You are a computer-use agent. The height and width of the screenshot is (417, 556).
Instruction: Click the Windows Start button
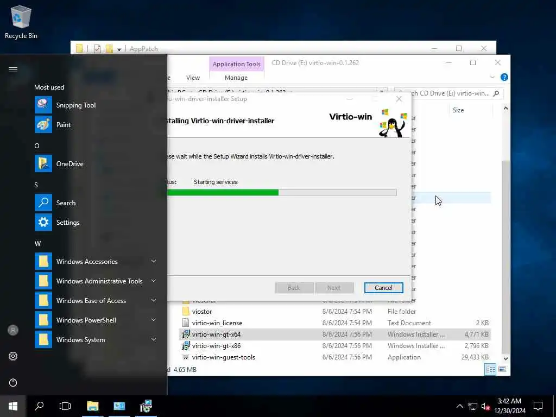[x=13, y=406]
